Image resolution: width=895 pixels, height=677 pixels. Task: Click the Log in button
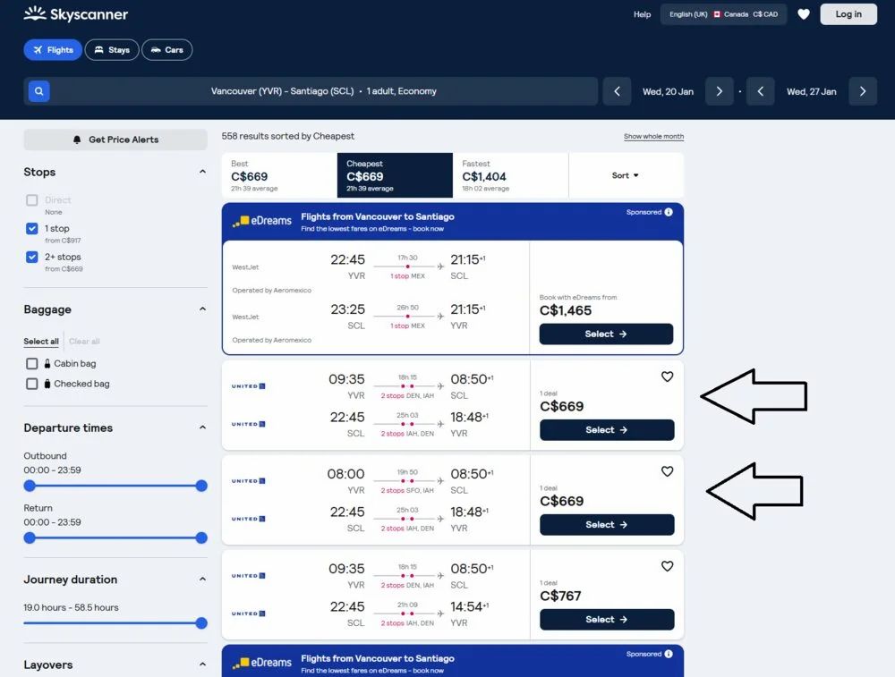pos(848,14)
